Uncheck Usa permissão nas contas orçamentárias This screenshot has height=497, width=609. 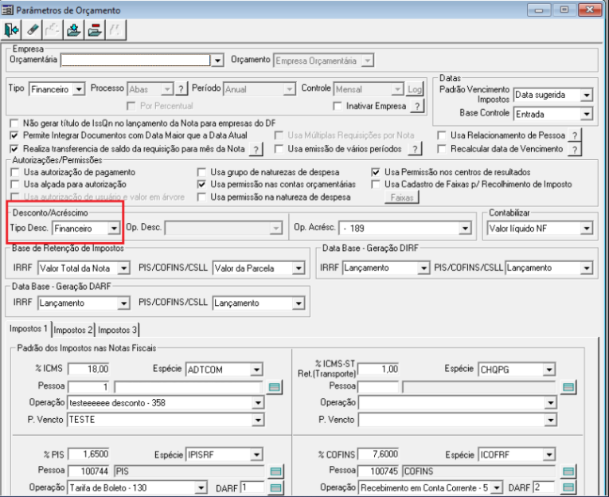click(x=201, y=184)
